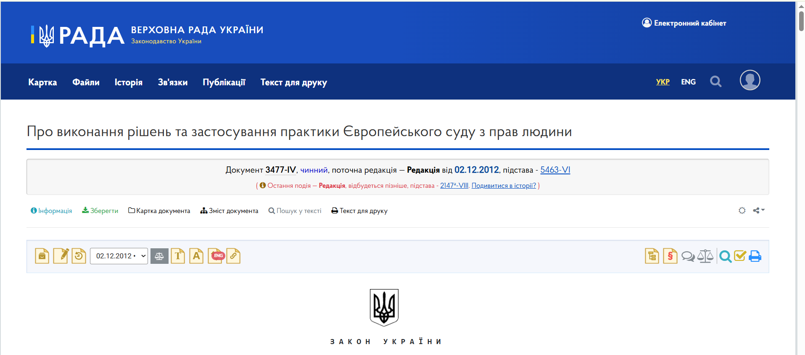
Task: Open Текст для друку in navigation bar
Action: pyautogui.click(x=293, y=82)
